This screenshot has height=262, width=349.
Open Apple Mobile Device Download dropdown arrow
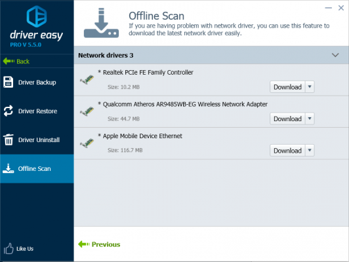click(x=310, y=151)
